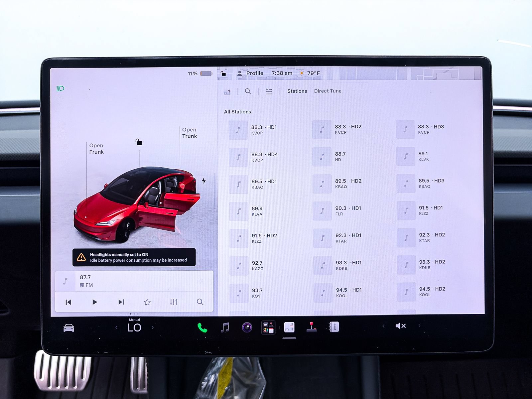This screenshot has width=532, height=399.
Task: Toggle the car lock icon above the car
Action: click(x=139, y=142)
